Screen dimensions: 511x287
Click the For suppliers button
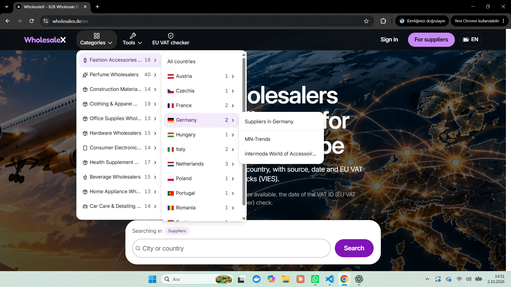click(x=431, y=40)
